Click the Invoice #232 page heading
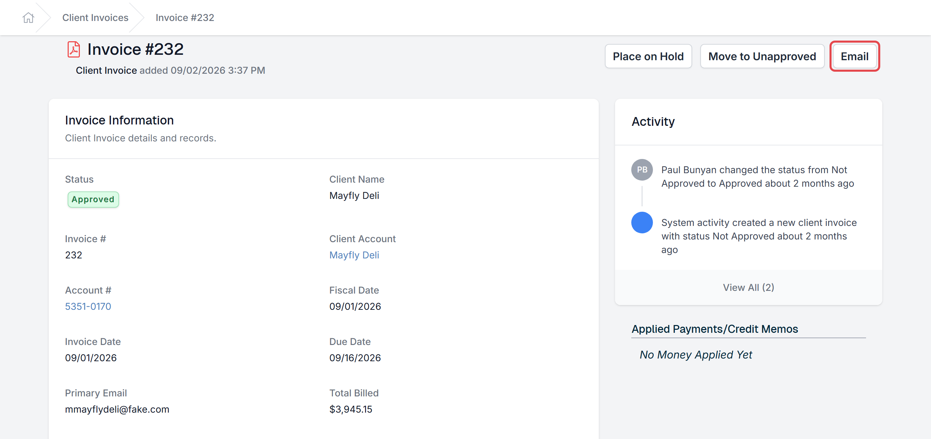 (x=135, y=49)
